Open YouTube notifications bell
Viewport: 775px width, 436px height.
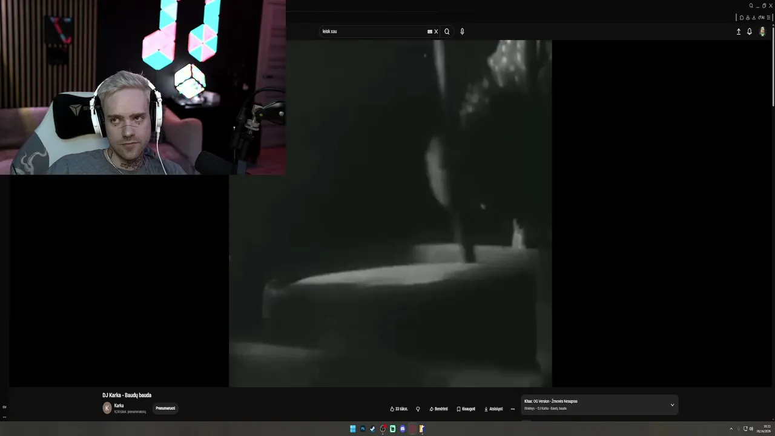click(749, 31)
